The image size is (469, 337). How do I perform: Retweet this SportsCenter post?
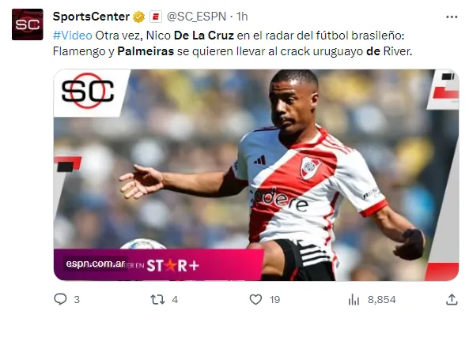pyautogui.click(x=157, y=299)
